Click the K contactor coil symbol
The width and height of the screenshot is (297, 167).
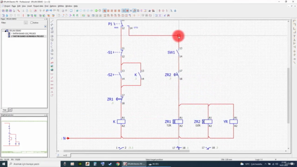[x=121, y=122]
